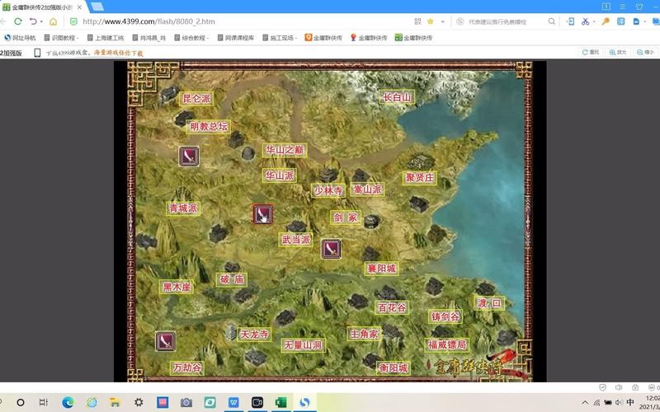Screen dimensions: 660x412
Task: Return to 主角家 on the map
Action: (x=364, y=334)
